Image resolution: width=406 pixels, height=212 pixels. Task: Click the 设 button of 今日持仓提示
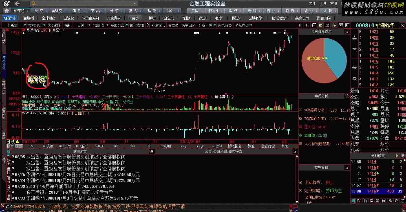point(347,32)
